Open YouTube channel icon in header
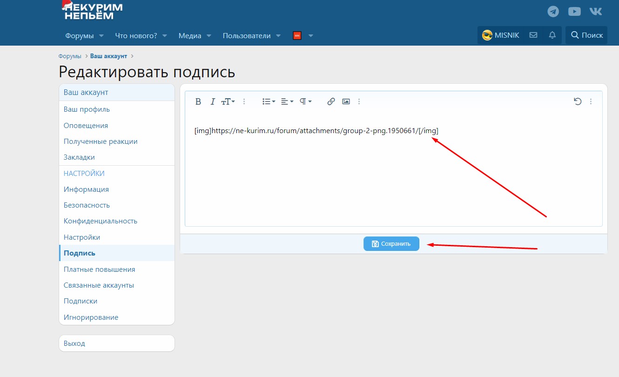 (574, 12)
